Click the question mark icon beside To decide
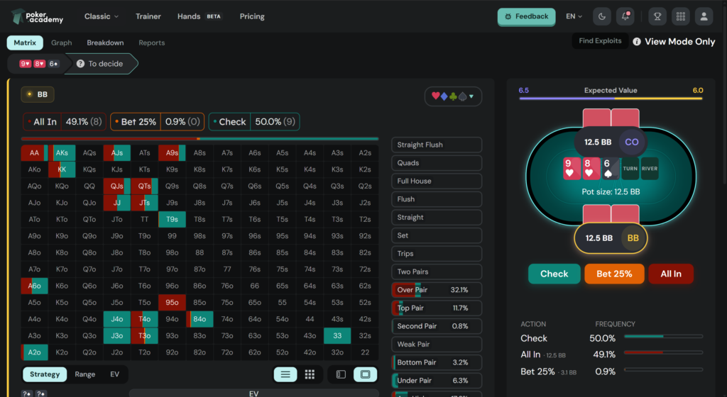This screenshot has width=727, height=397. (x=80, y=64)
